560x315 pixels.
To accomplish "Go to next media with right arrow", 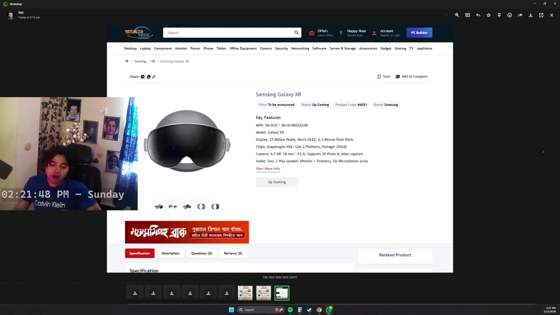I will tap(543, 152).
